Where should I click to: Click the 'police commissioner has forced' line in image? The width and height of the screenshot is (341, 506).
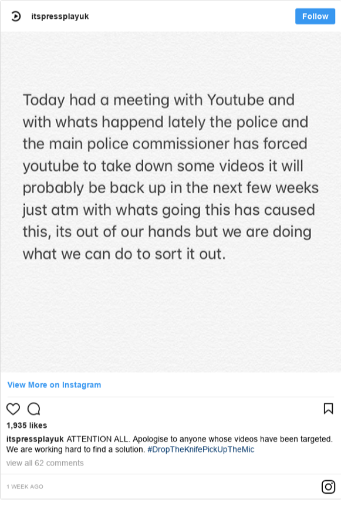click(165, 144)
